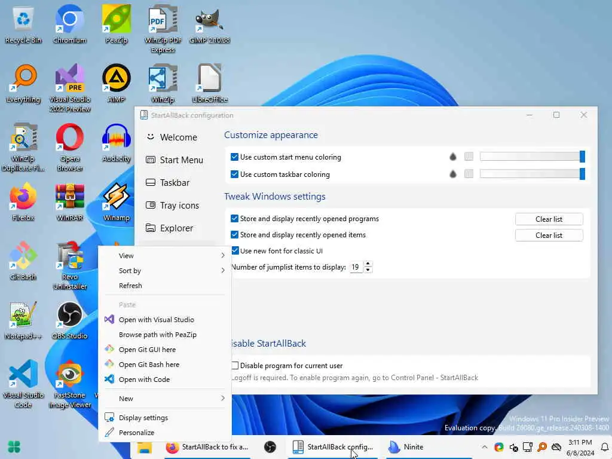This screenshot has width=612, height=459.
Task: Launch Visual Studio 2022 Preview icon
Action: (x=70, y=88)
